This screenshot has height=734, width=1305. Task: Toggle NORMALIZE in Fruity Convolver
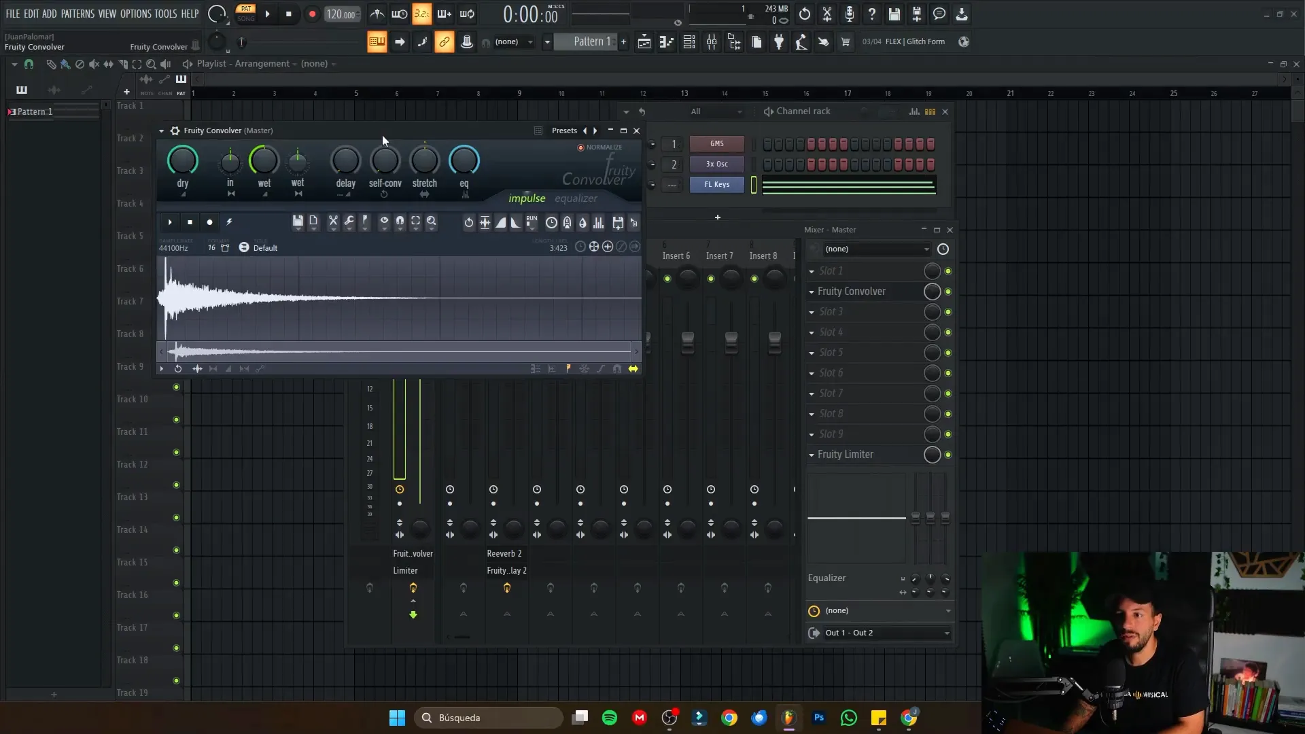click(x=581, y=147)
